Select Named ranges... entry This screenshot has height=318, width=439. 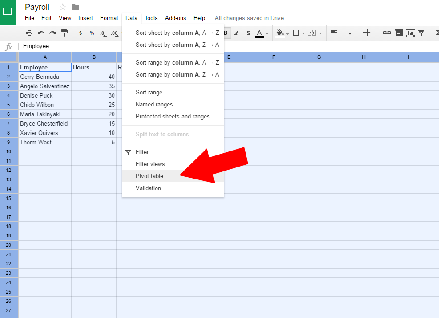click(x=173, y=105)
